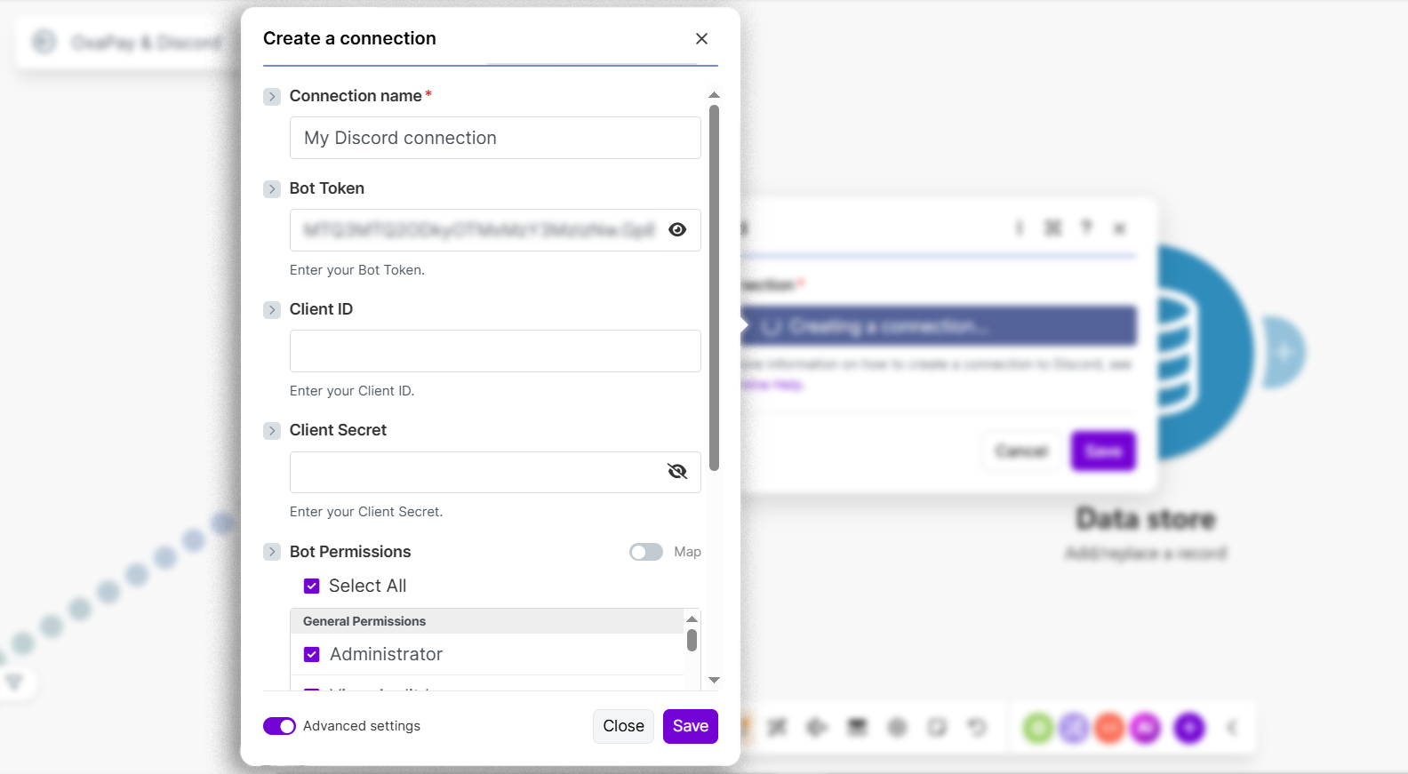The height and width of the screenshot is (774, 1408).
Task: Click the Save button in the dialog
Action: point(690,727)
